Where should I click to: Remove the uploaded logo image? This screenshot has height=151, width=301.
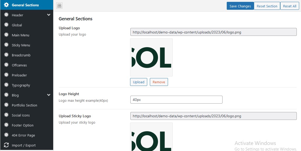click(159, 82)
